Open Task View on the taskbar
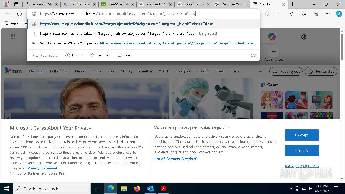This screenshot has width=345, height=194. pyautogui.click(x=97, y=189)
